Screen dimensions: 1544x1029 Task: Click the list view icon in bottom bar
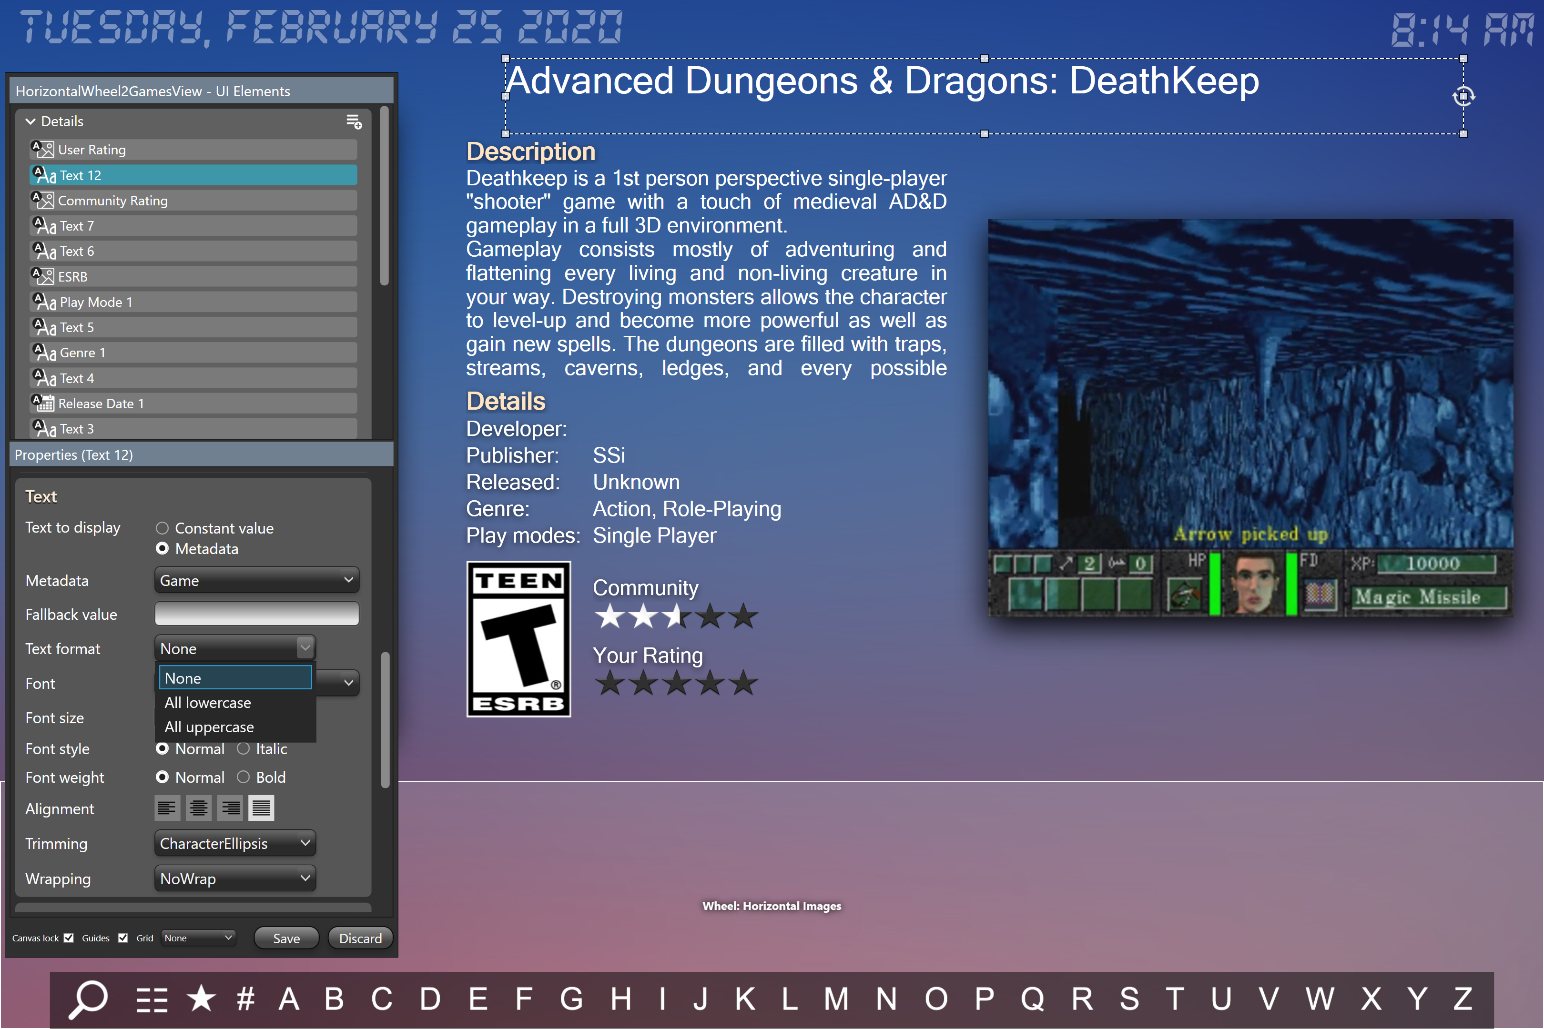(152, 1000)
